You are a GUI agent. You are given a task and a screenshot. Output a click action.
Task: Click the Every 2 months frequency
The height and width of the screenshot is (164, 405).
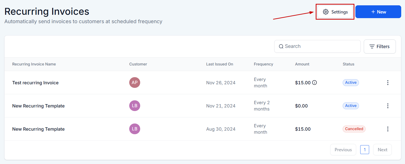pyautogui.click(x=262, y=106)
